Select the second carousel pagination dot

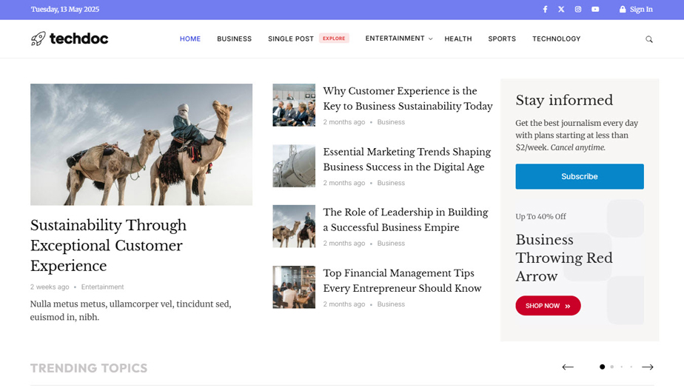pos(612,367)
